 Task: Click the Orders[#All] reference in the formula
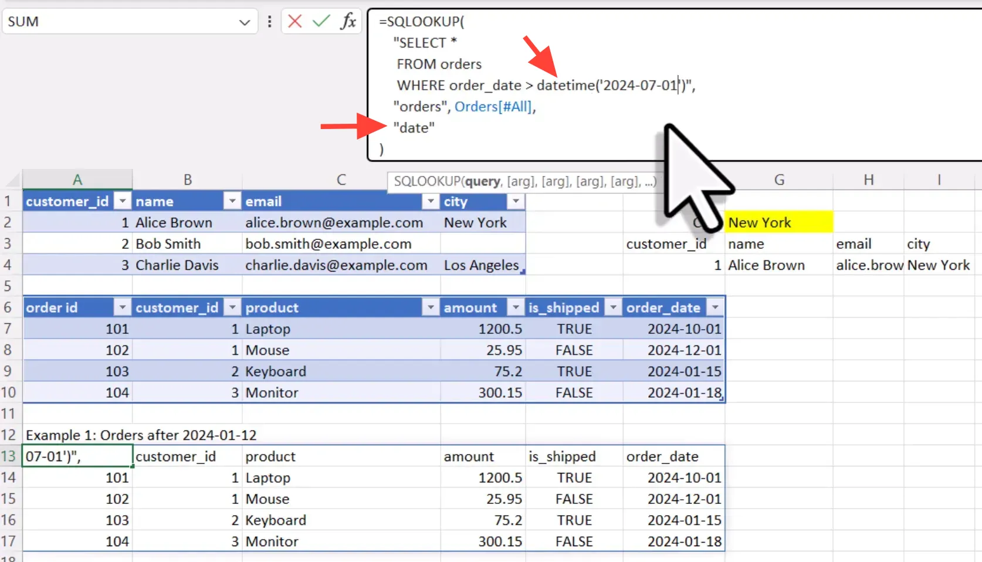coord(495,107)
